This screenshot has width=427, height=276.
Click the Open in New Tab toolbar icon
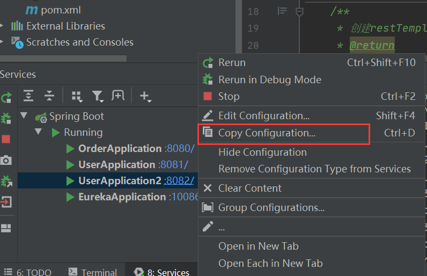(117, 96)
